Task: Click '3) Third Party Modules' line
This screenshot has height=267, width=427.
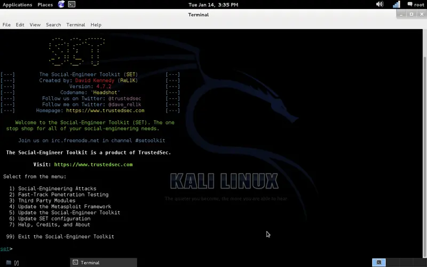Action: pyautogui.click(x=42, y=200)
